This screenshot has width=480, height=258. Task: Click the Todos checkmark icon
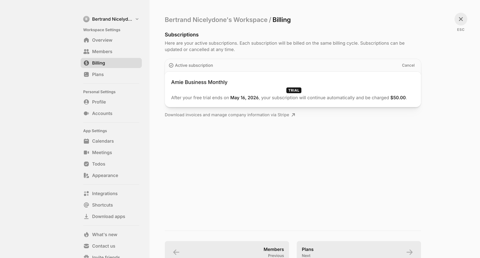(x=86, y=164)
